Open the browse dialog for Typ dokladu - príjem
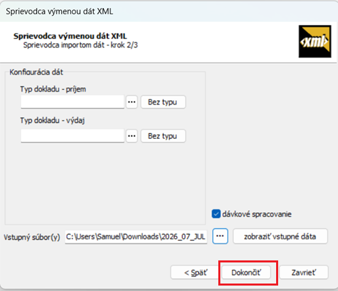 (132, 102)
